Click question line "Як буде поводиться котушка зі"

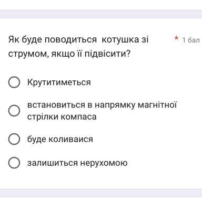tap(78, 40)
